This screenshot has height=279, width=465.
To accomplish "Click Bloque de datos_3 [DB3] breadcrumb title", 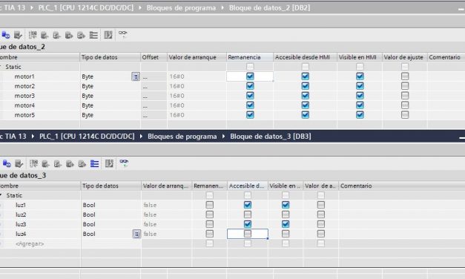I will [x=271, y=137].
